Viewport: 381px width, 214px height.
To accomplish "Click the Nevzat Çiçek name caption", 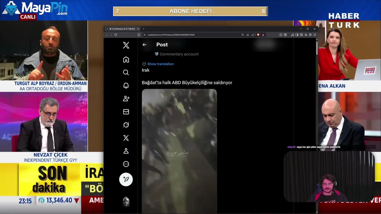I will click(51, 155).
